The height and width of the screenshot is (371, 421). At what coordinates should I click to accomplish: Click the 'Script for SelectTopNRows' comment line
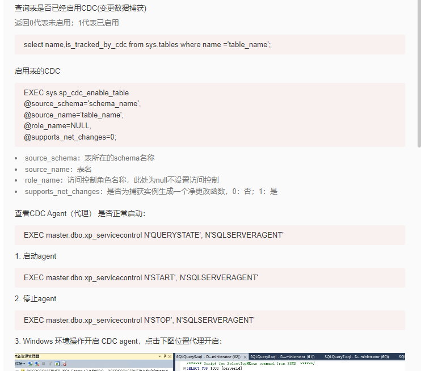251,364
